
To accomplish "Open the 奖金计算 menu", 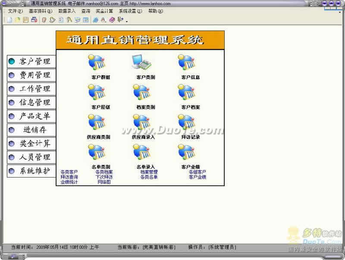I will (104, 11).
